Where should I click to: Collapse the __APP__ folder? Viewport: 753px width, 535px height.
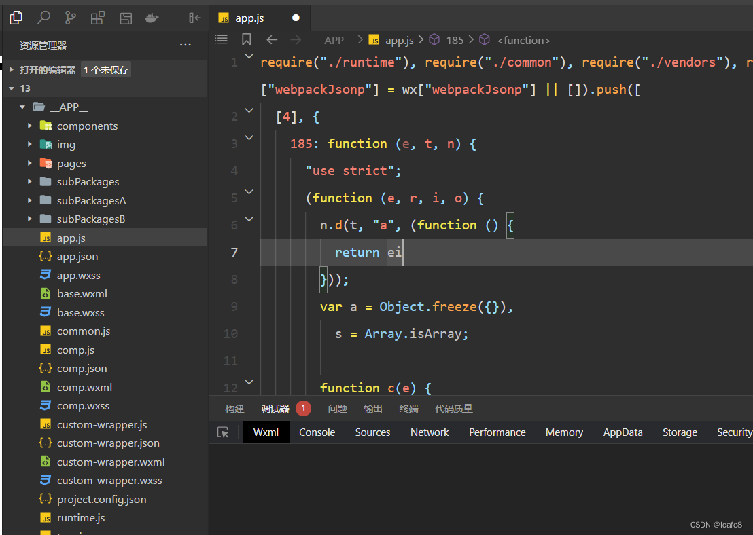pos(22,107)
